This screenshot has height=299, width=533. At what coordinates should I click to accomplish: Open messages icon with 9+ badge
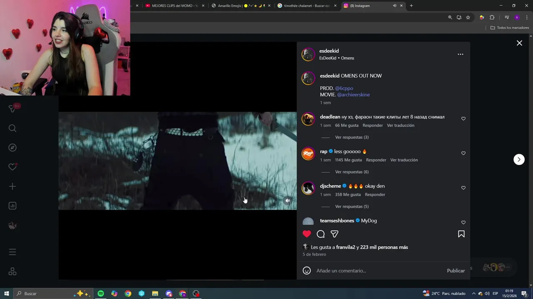pos(12,108)
